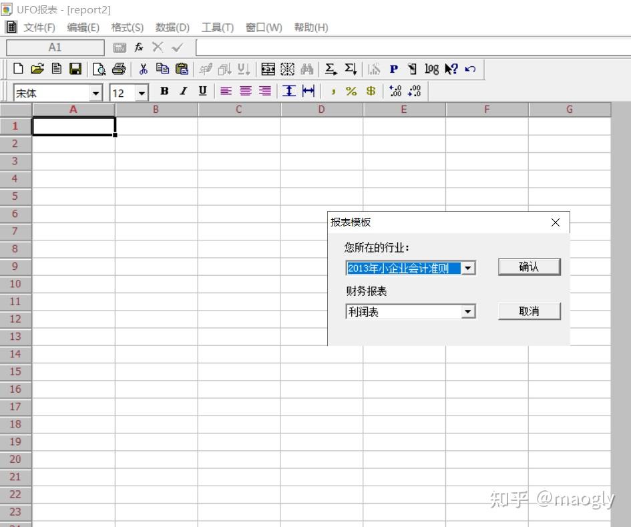Open the 财务报表 report type dropdown
This screenshot has height=527, width=631.
pyautogui.click(x=467, y=312)
